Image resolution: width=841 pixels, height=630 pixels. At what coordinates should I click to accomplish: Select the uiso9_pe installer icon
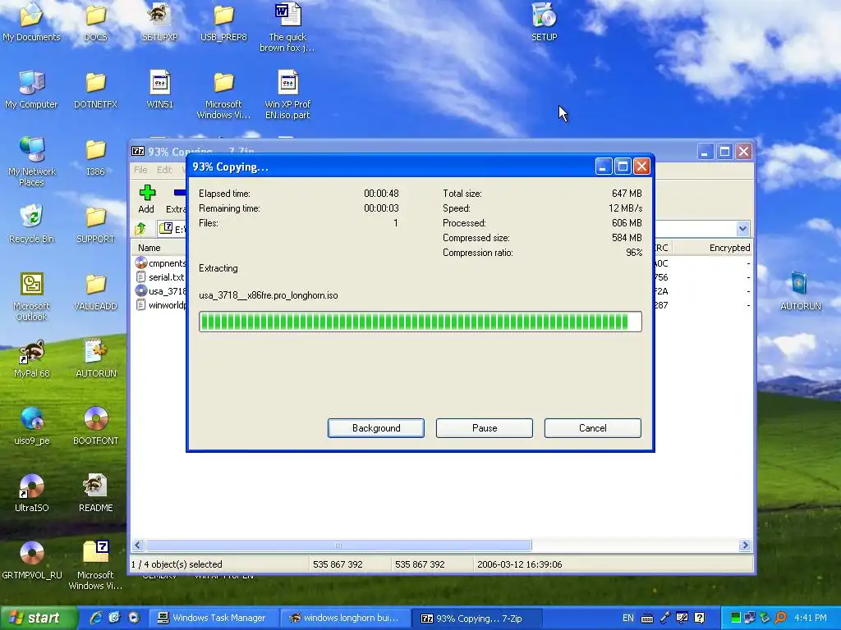click(x=32, y=426)
